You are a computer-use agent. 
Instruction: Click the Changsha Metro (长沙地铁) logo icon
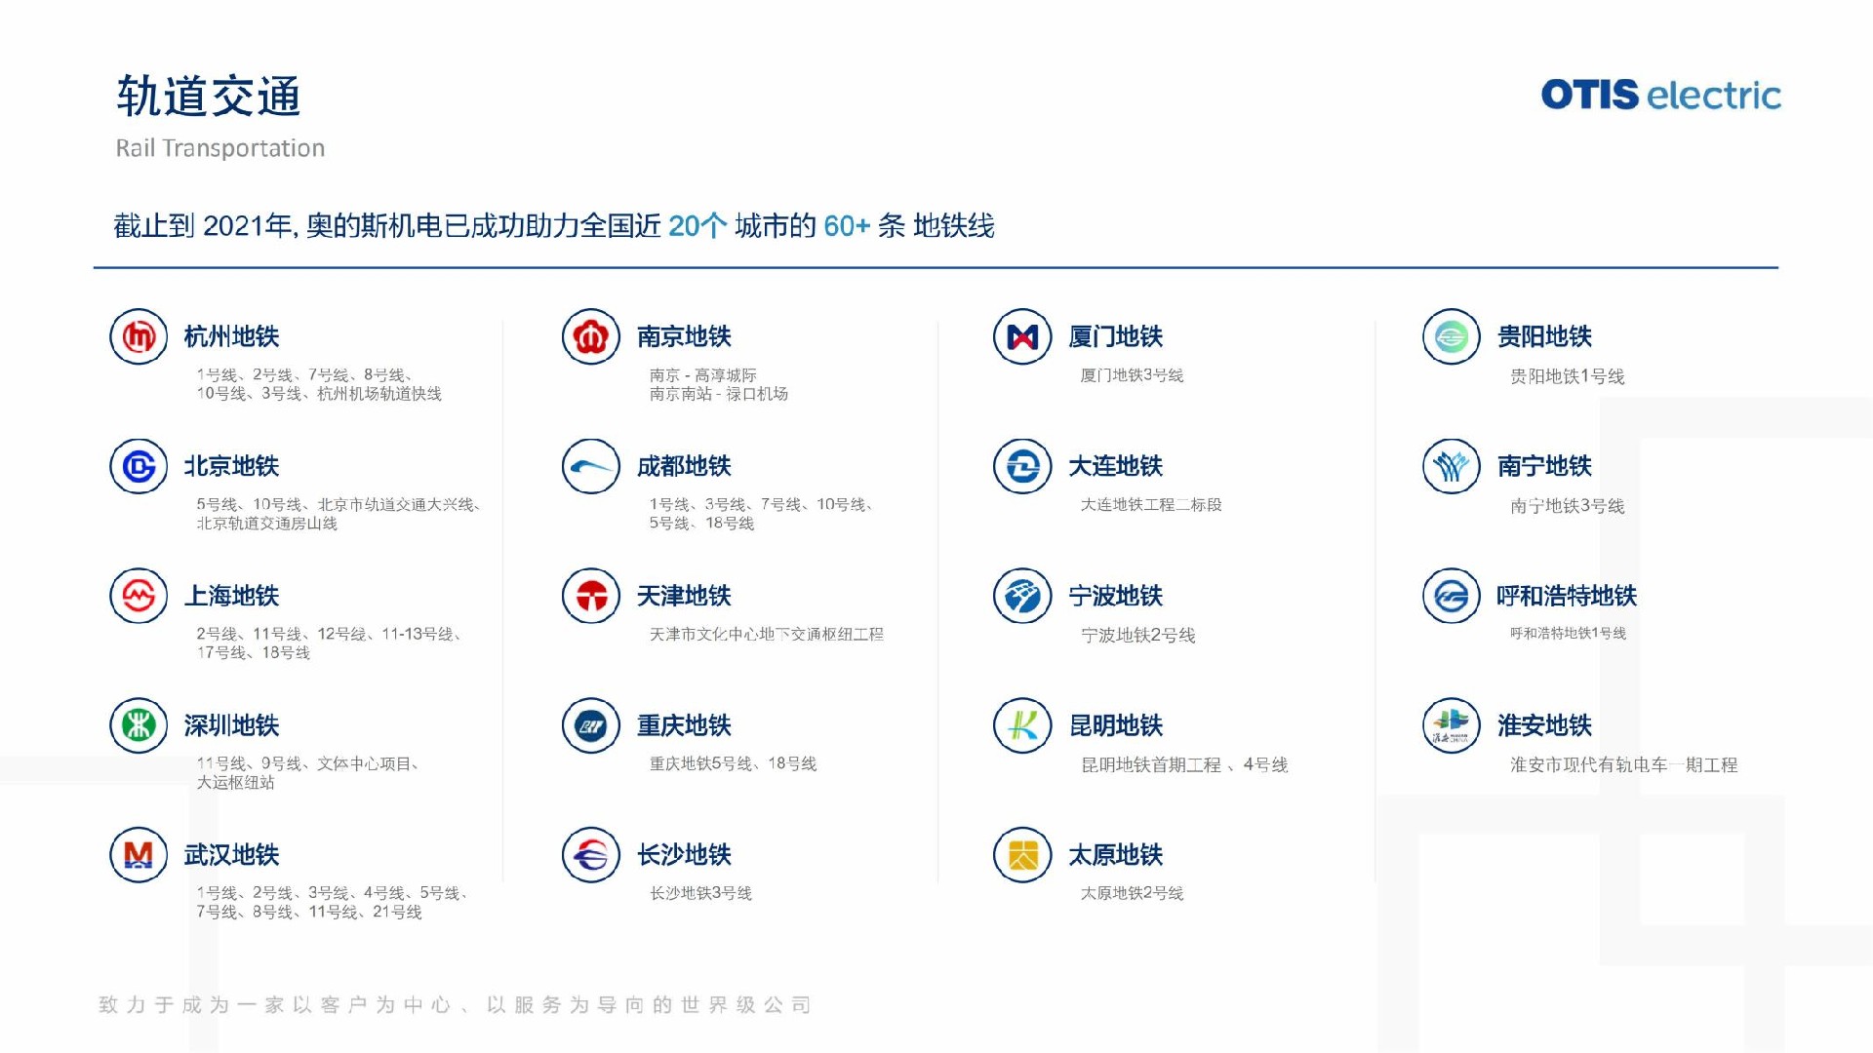591,855
